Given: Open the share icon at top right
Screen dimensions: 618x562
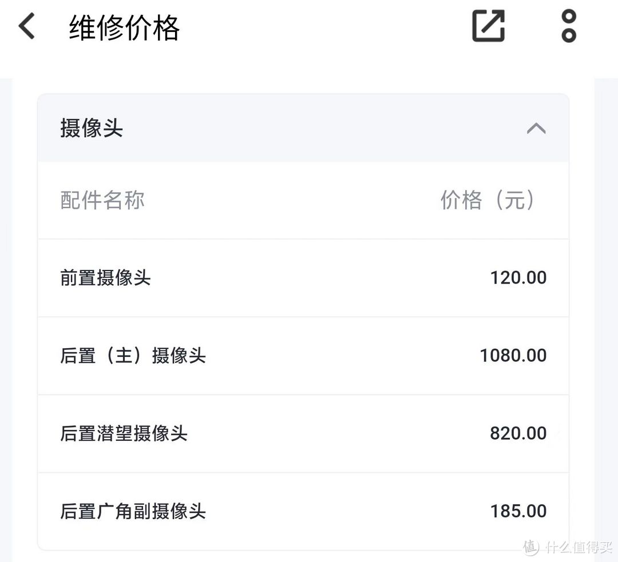Looking at the screenshot, I should pyautogui.click(x=488, y=25).
